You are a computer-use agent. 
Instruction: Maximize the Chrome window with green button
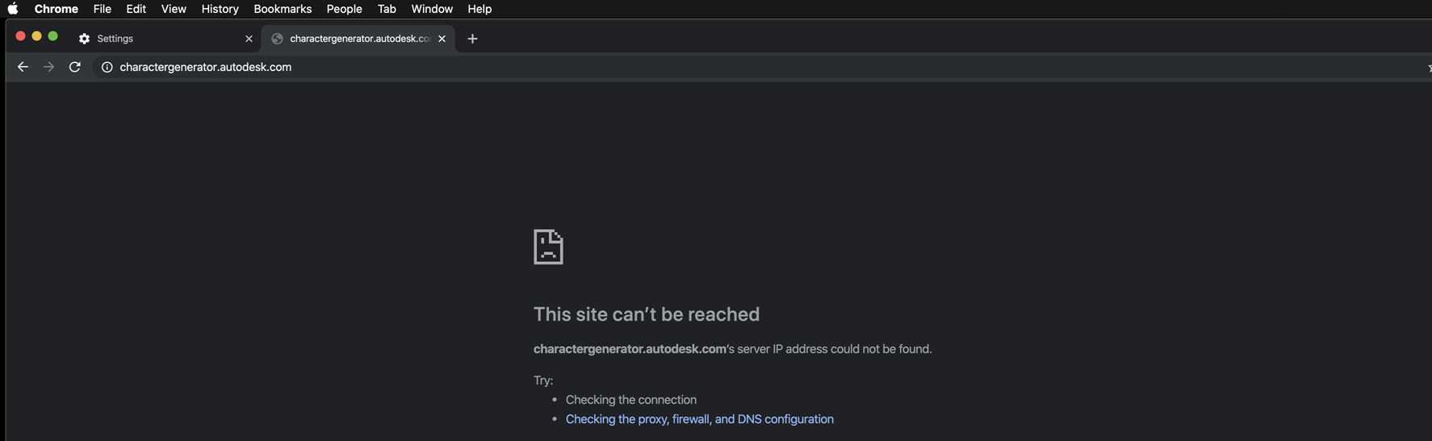tap(53, 36)
